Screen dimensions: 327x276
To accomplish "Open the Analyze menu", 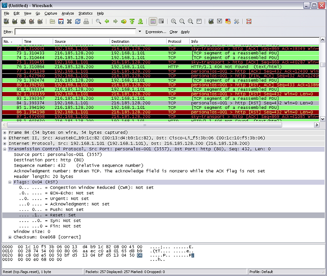I will 67,13.
